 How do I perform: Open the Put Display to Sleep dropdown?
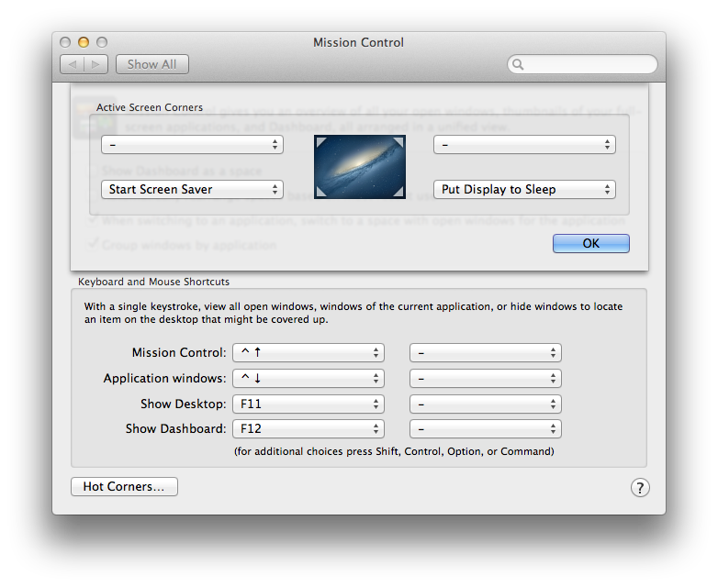[x=524, y=190]
